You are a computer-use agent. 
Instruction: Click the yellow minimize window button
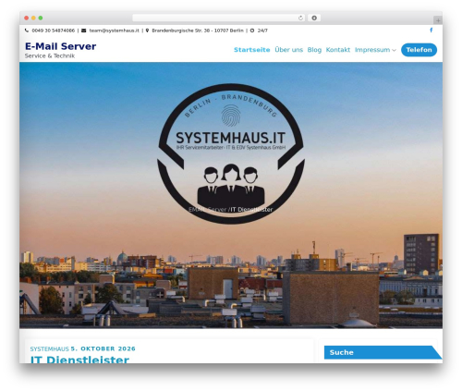(33, 18)
